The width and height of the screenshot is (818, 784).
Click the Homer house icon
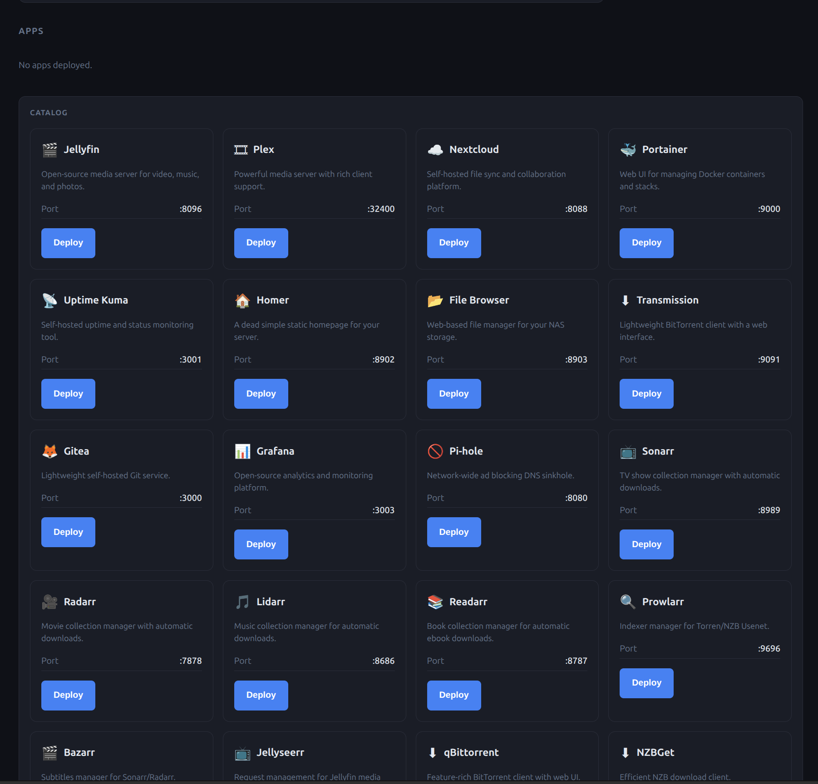pos(242,300)
